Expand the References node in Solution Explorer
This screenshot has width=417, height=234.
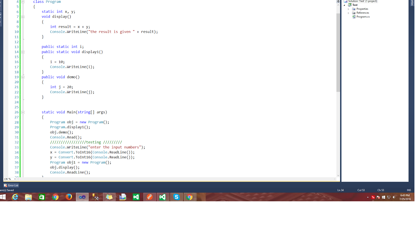[348, 13]
